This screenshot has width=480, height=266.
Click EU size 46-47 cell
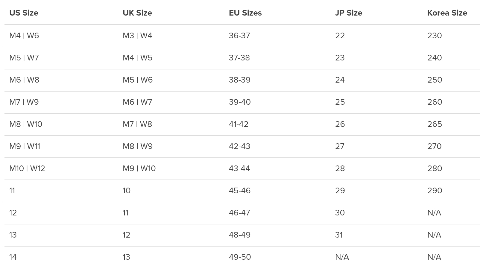tap(239, 213)
